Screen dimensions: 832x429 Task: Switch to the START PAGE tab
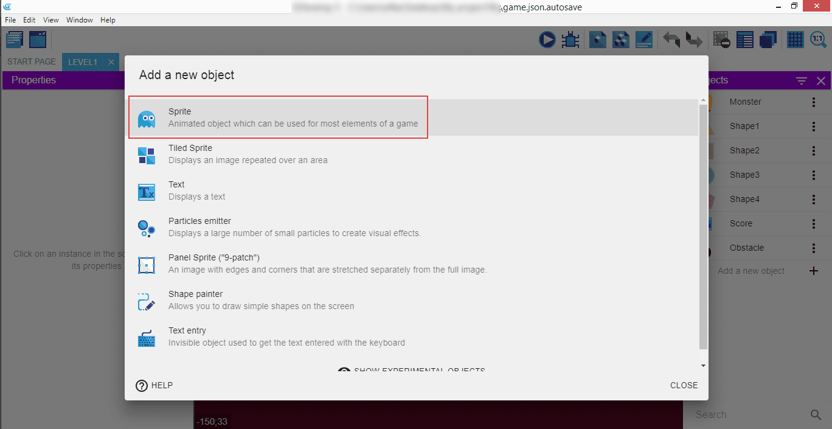coord(32,62)
